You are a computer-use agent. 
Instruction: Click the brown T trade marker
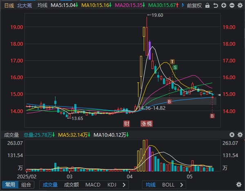[172, 62]
